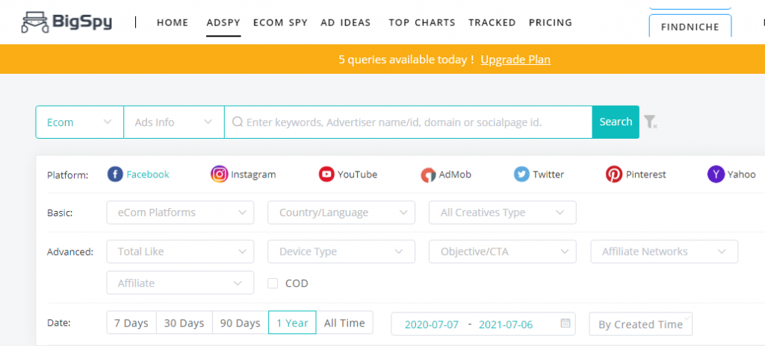Select the Pinterest platform icon
765x346 pixels.
(x=614, y=174)
